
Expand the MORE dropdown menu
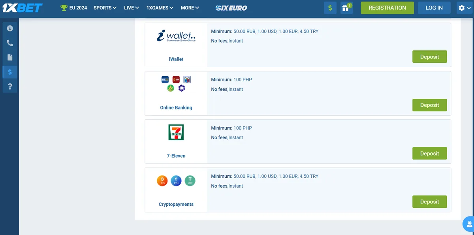190,8
